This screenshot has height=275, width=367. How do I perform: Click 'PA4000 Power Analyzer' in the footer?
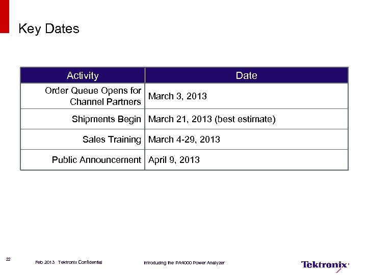coord(200,263)
